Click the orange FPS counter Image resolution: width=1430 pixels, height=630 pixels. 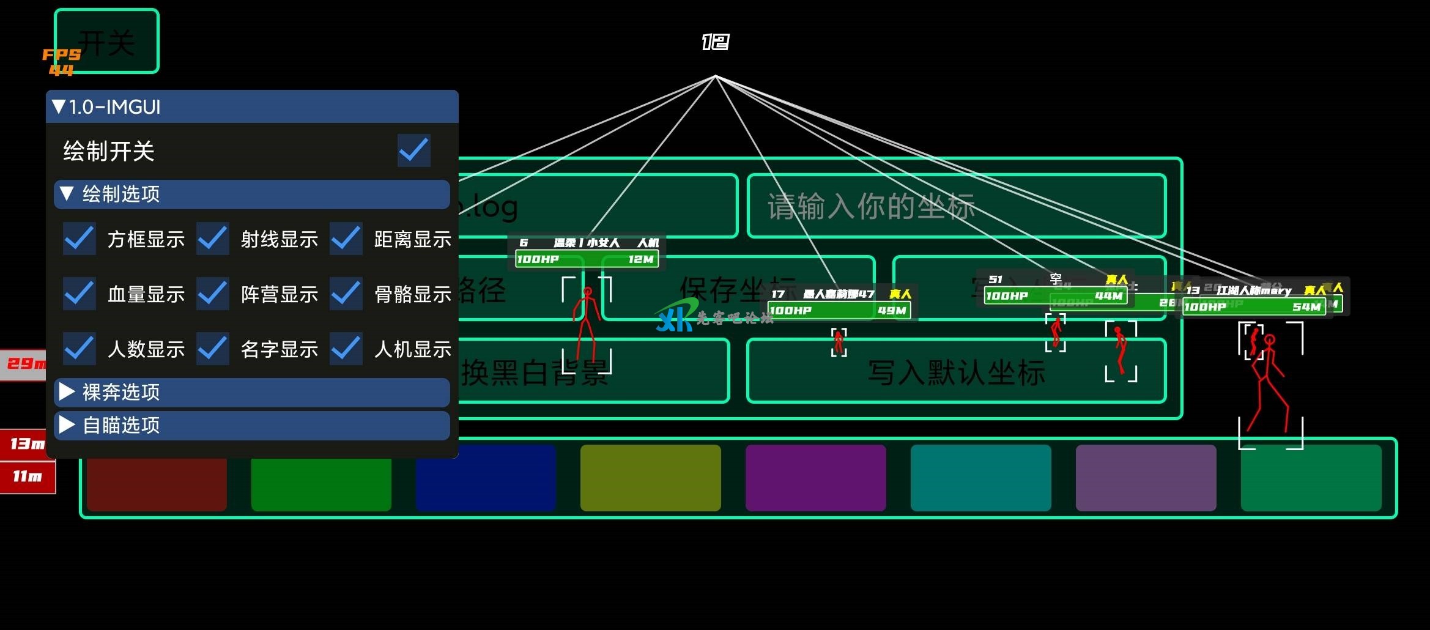(x=61, y=62)
